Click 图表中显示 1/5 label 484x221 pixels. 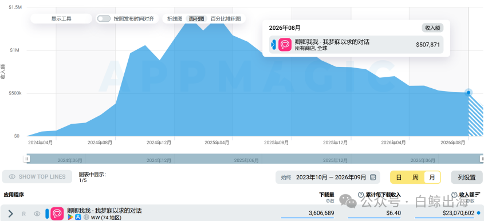coord(92,177)
